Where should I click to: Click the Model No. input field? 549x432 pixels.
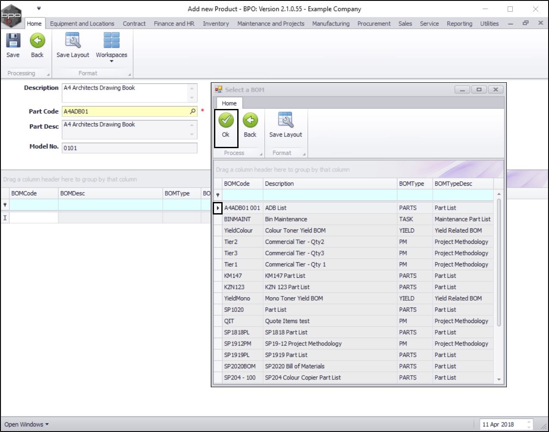pyautogui.click(x=129, y=148)
